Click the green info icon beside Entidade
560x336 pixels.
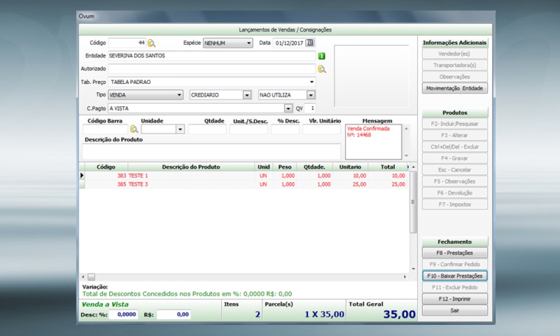point(322,56)
